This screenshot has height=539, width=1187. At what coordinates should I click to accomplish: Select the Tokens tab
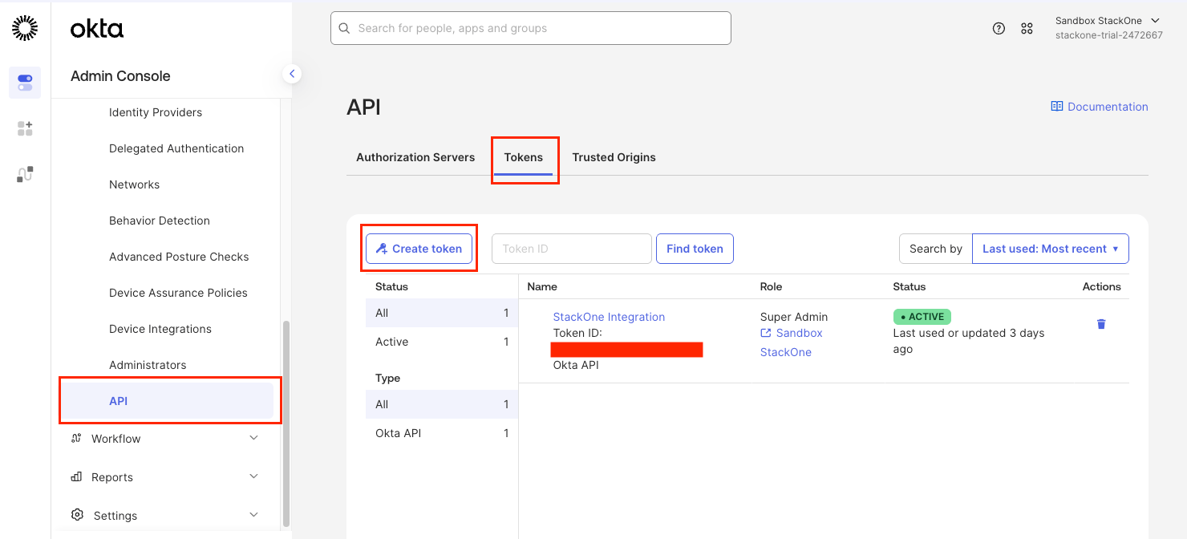point(524,157)
